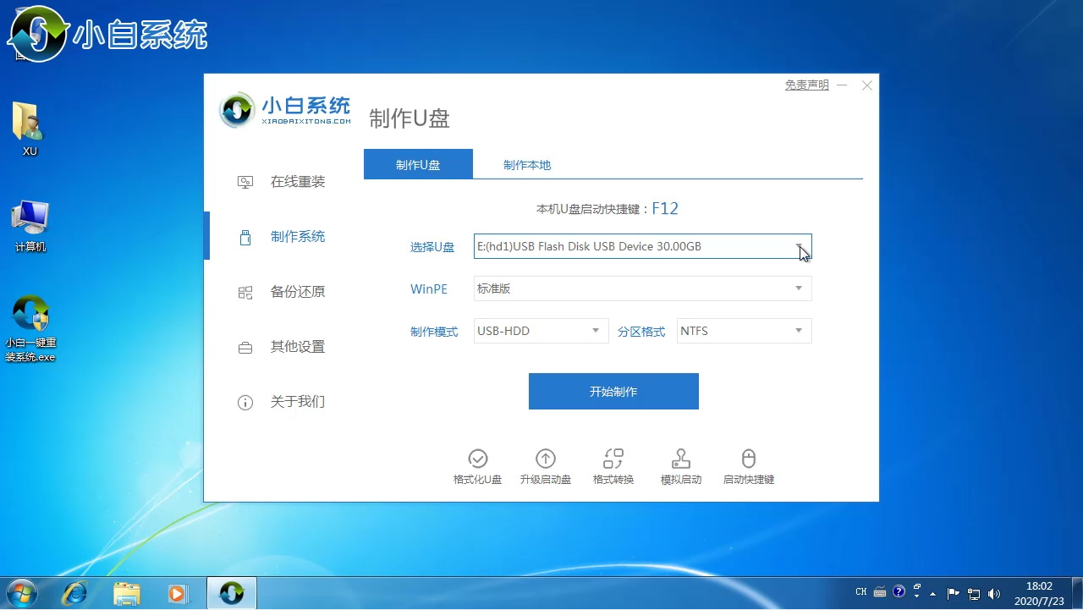Close the 小白系统 window
Screen dimensions: 1083x610
click(867, 85)
